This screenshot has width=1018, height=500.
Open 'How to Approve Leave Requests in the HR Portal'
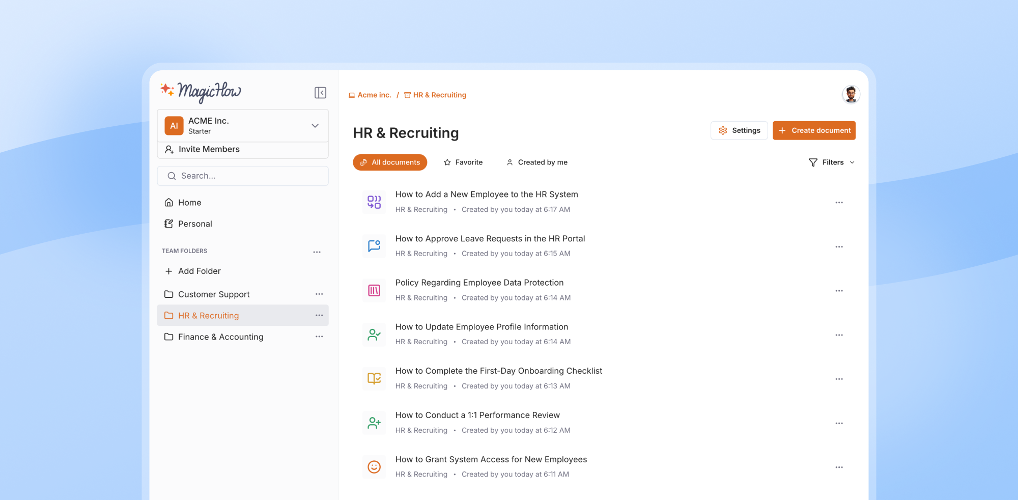coord(490,239)
